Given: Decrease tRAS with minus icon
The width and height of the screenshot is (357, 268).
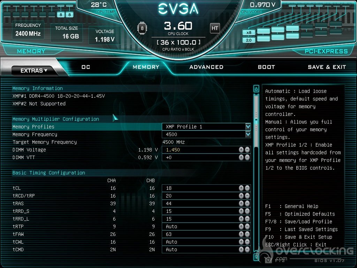Looking at the screenshot, I should click(247, 203).
